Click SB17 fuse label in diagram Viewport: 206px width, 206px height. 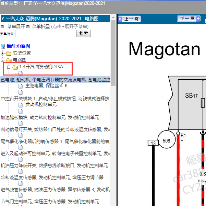(x=191, y=95)
